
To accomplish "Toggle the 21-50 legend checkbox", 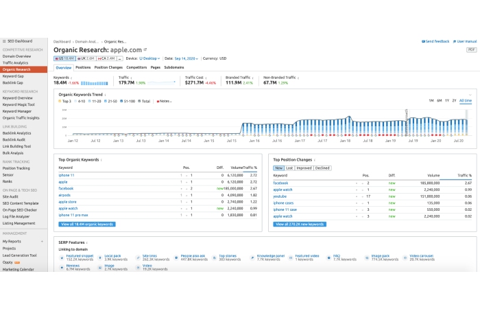I will 106,101.
